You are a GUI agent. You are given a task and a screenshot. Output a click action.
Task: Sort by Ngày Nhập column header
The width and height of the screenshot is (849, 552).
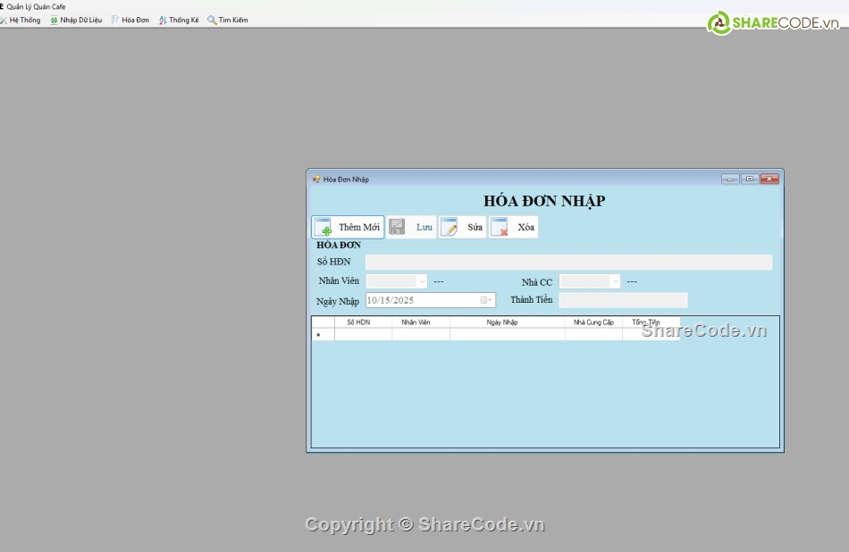[x=507, y=322]
